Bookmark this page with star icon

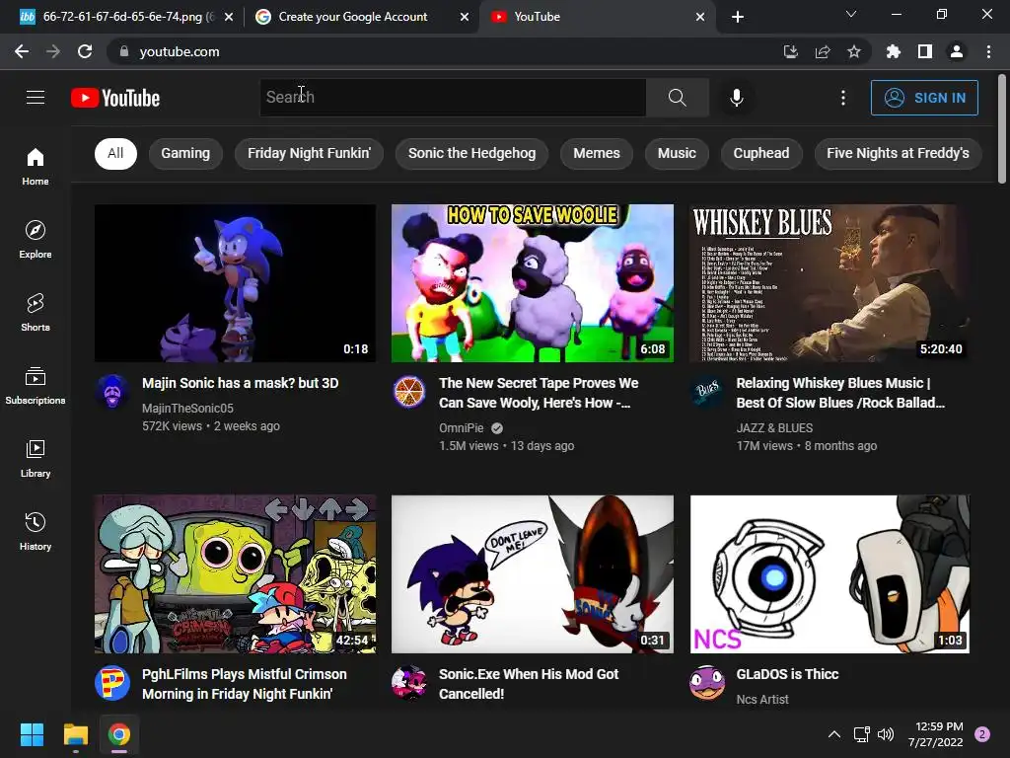(854, 51)
